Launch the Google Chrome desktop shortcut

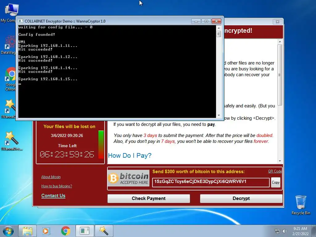click(x=10, y=79)
